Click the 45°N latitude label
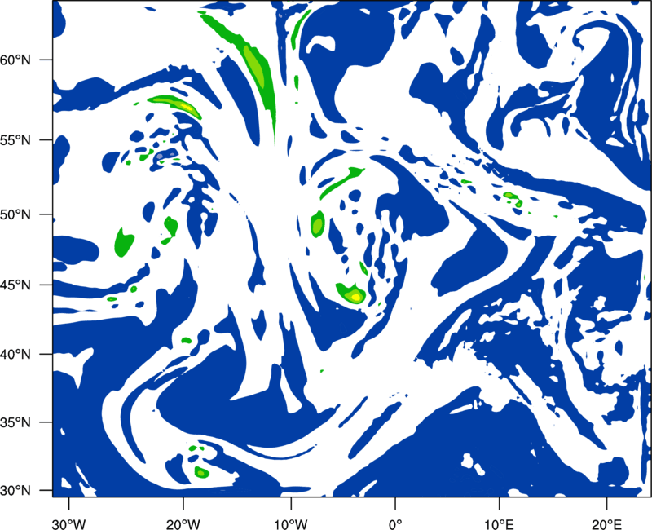Viewport: 652px width, 530px height. (15, 285)
